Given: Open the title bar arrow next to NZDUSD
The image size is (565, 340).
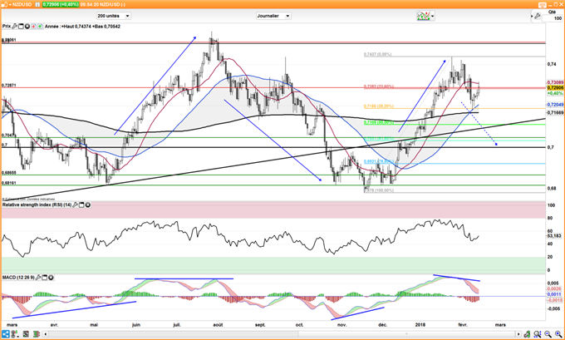Looking at the screenshot, I should pyautogui.click(x=10, y=5).
